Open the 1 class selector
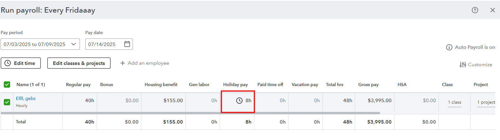The height and width of the screenshot is (140, 500). (455, 102)
